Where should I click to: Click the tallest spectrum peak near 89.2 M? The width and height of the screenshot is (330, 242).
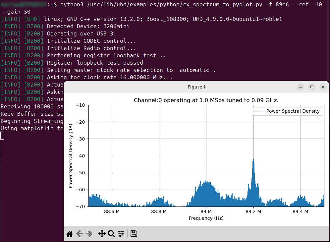coord(253,160)
